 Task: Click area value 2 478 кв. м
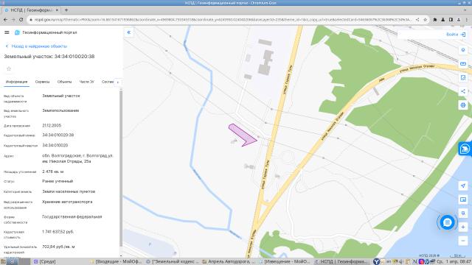pyautogui.click(x=53, y=172)
